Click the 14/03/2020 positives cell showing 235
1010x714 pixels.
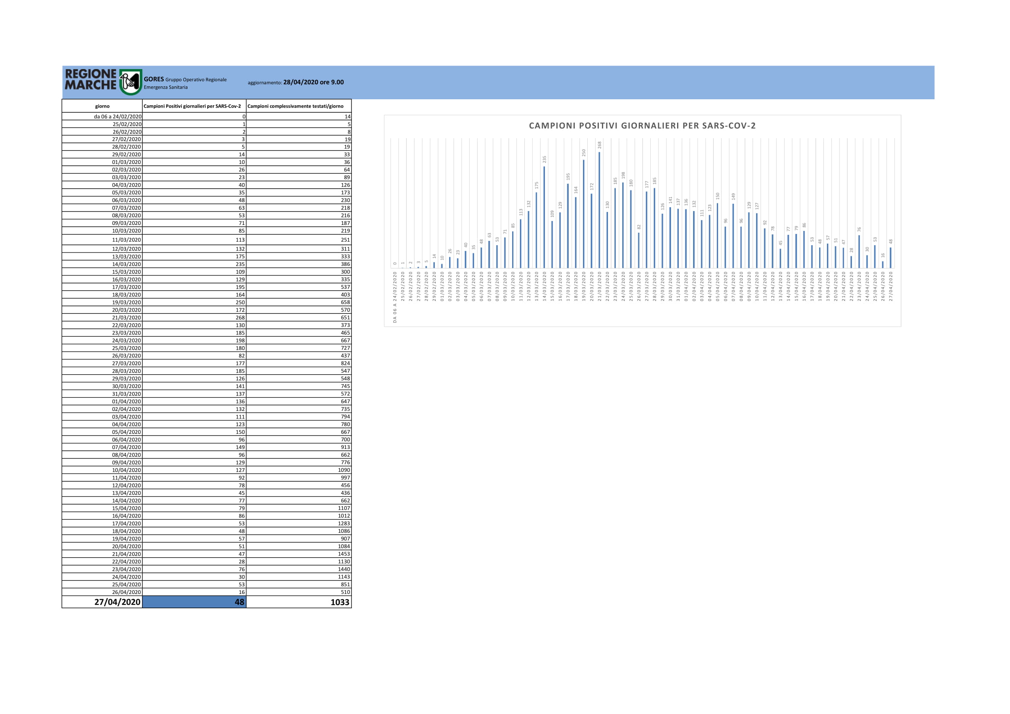194,264
